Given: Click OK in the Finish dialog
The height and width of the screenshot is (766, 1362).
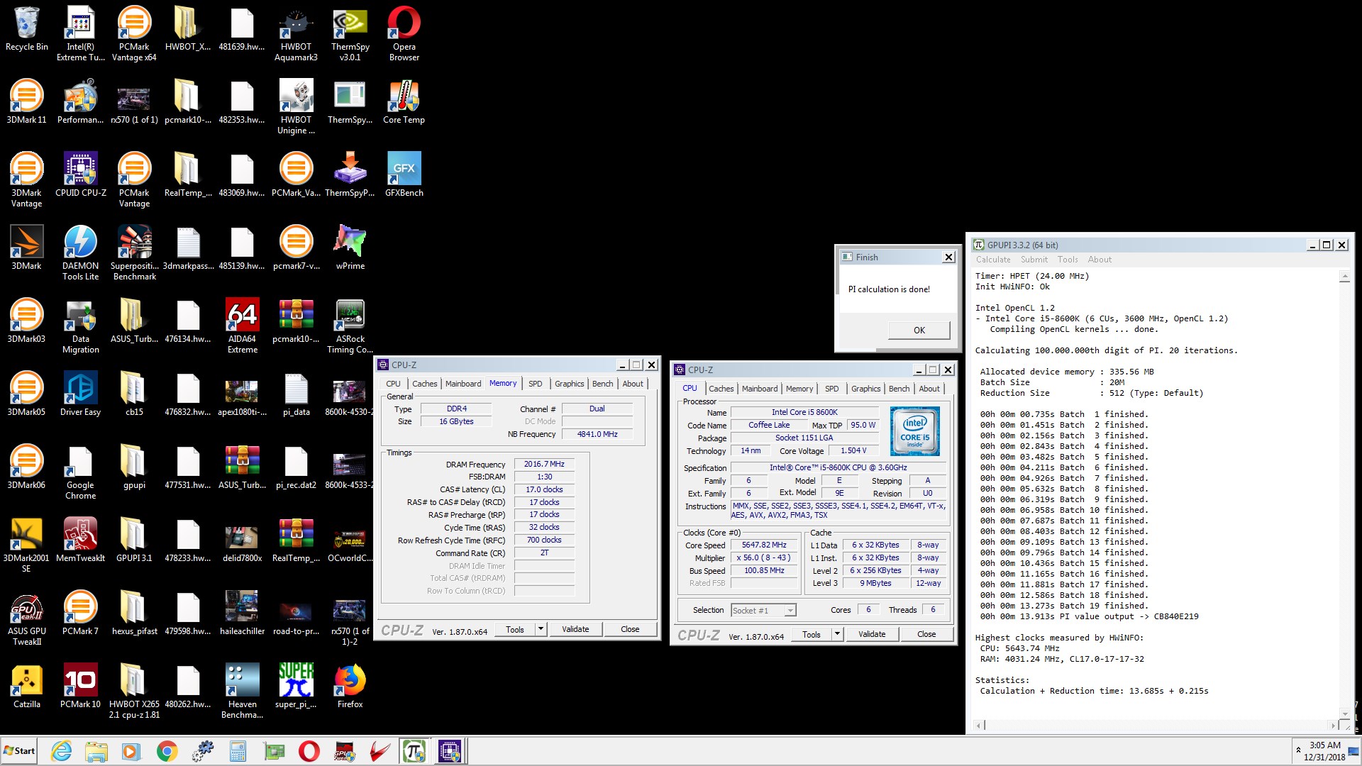Looking at the screenshot, I should (x=919, y=330).
